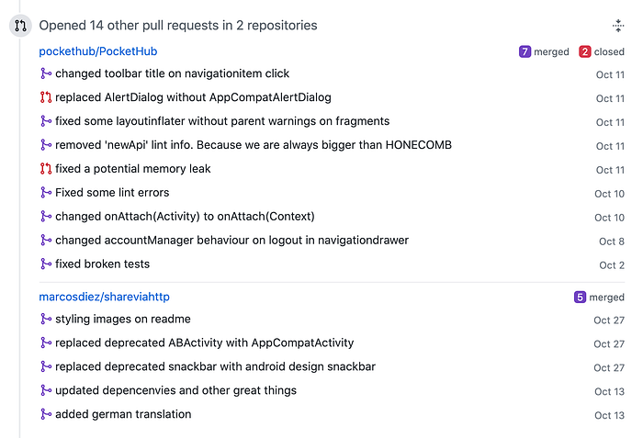This screenshot has height=438, width=643.
Task: Click merged icon beside 'changed toolbar title' PR
Action: (x=46, y=73)
